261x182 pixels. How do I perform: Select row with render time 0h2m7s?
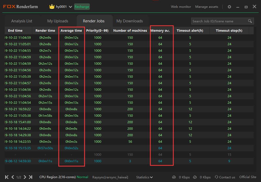click(129, 50)
